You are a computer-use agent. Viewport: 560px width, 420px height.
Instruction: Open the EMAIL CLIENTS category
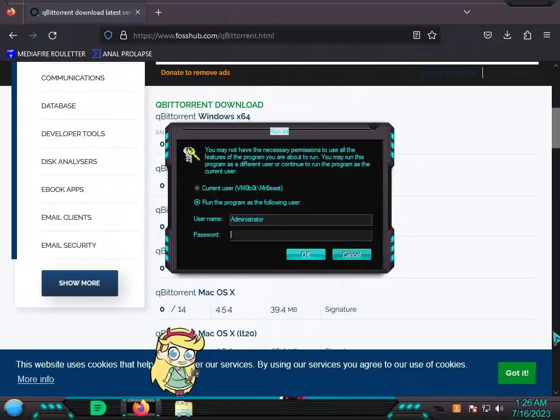[66, 217]
